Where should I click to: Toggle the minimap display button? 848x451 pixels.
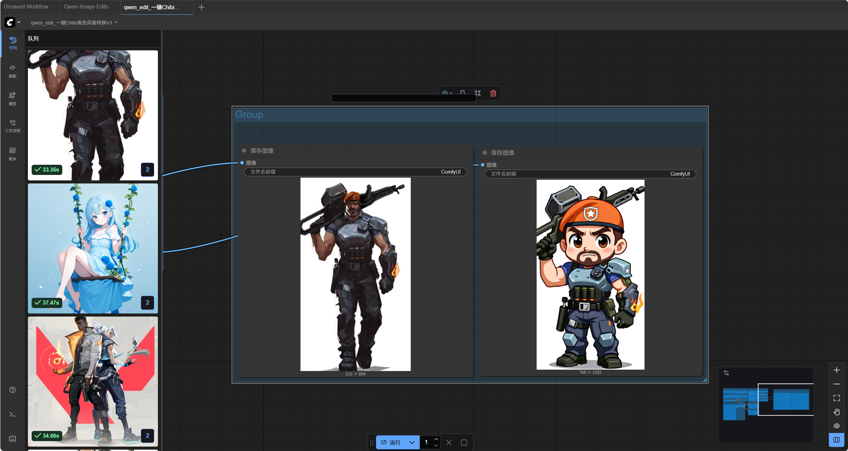[836, 440]
